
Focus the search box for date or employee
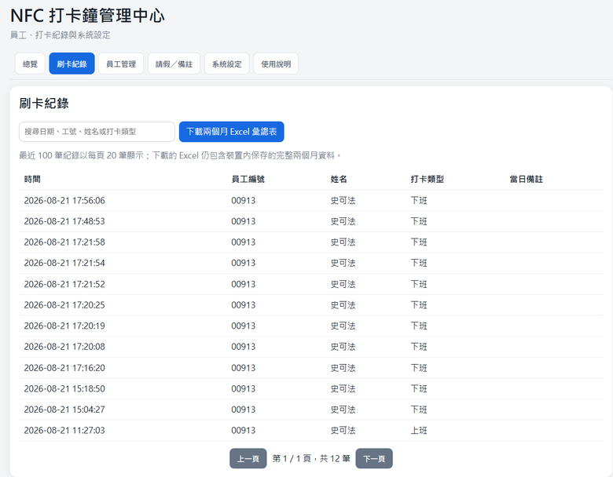point(97,132)
